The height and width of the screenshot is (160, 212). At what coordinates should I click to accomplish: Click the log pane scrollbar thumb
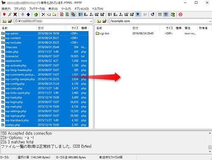[210, 147]
